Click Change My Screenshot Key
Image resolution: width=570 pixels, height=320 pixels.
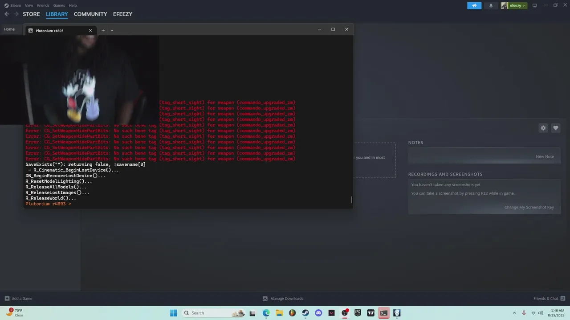(x=529, y=207)
